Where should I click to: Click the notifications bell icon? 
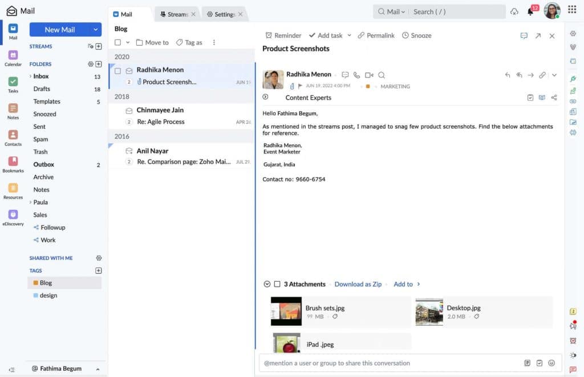[x=530, y=12]
